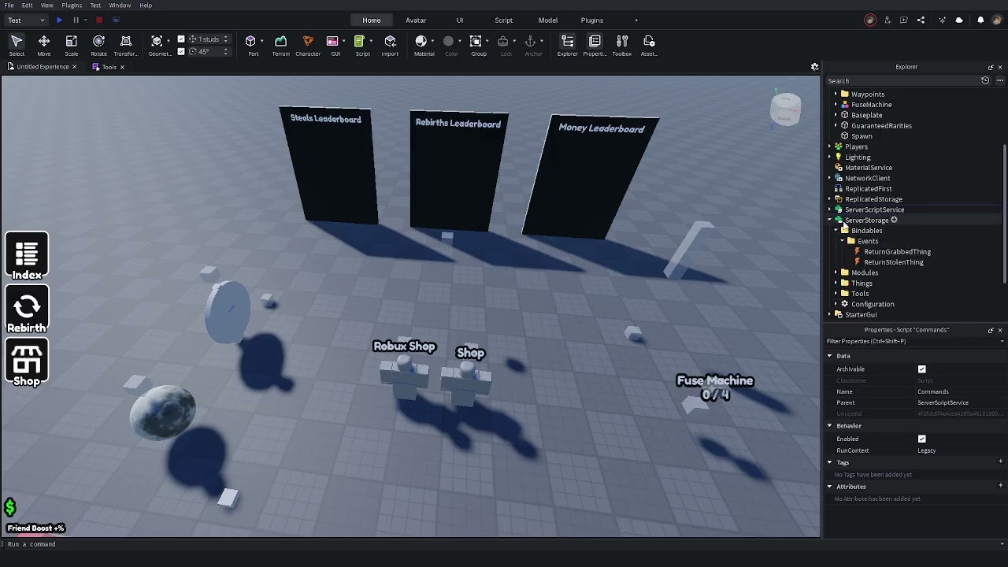Click Explorer filter history icon
Viewport: 1008px width, 567px height.
(985, 80)
